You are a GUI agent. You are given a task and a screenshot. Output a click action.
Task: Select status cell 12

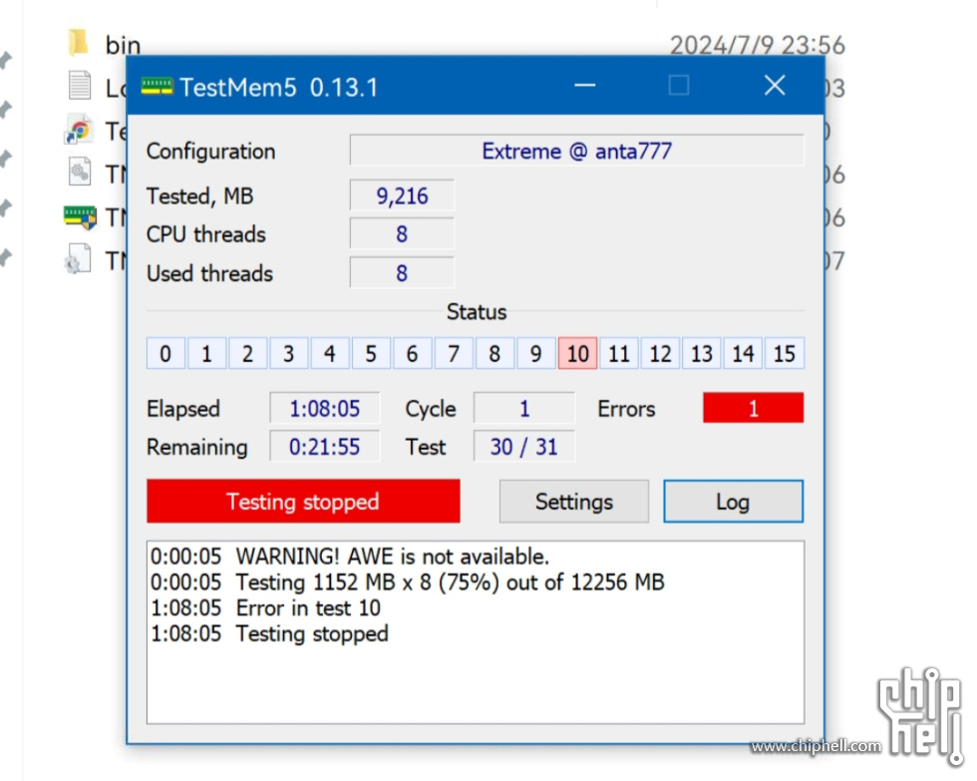coord(660,353)
